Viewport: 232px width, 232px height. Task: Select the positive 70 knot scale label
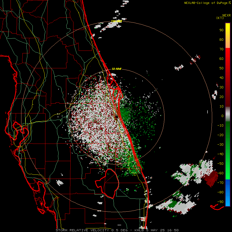pyautogui.click(x=221, y=49)
